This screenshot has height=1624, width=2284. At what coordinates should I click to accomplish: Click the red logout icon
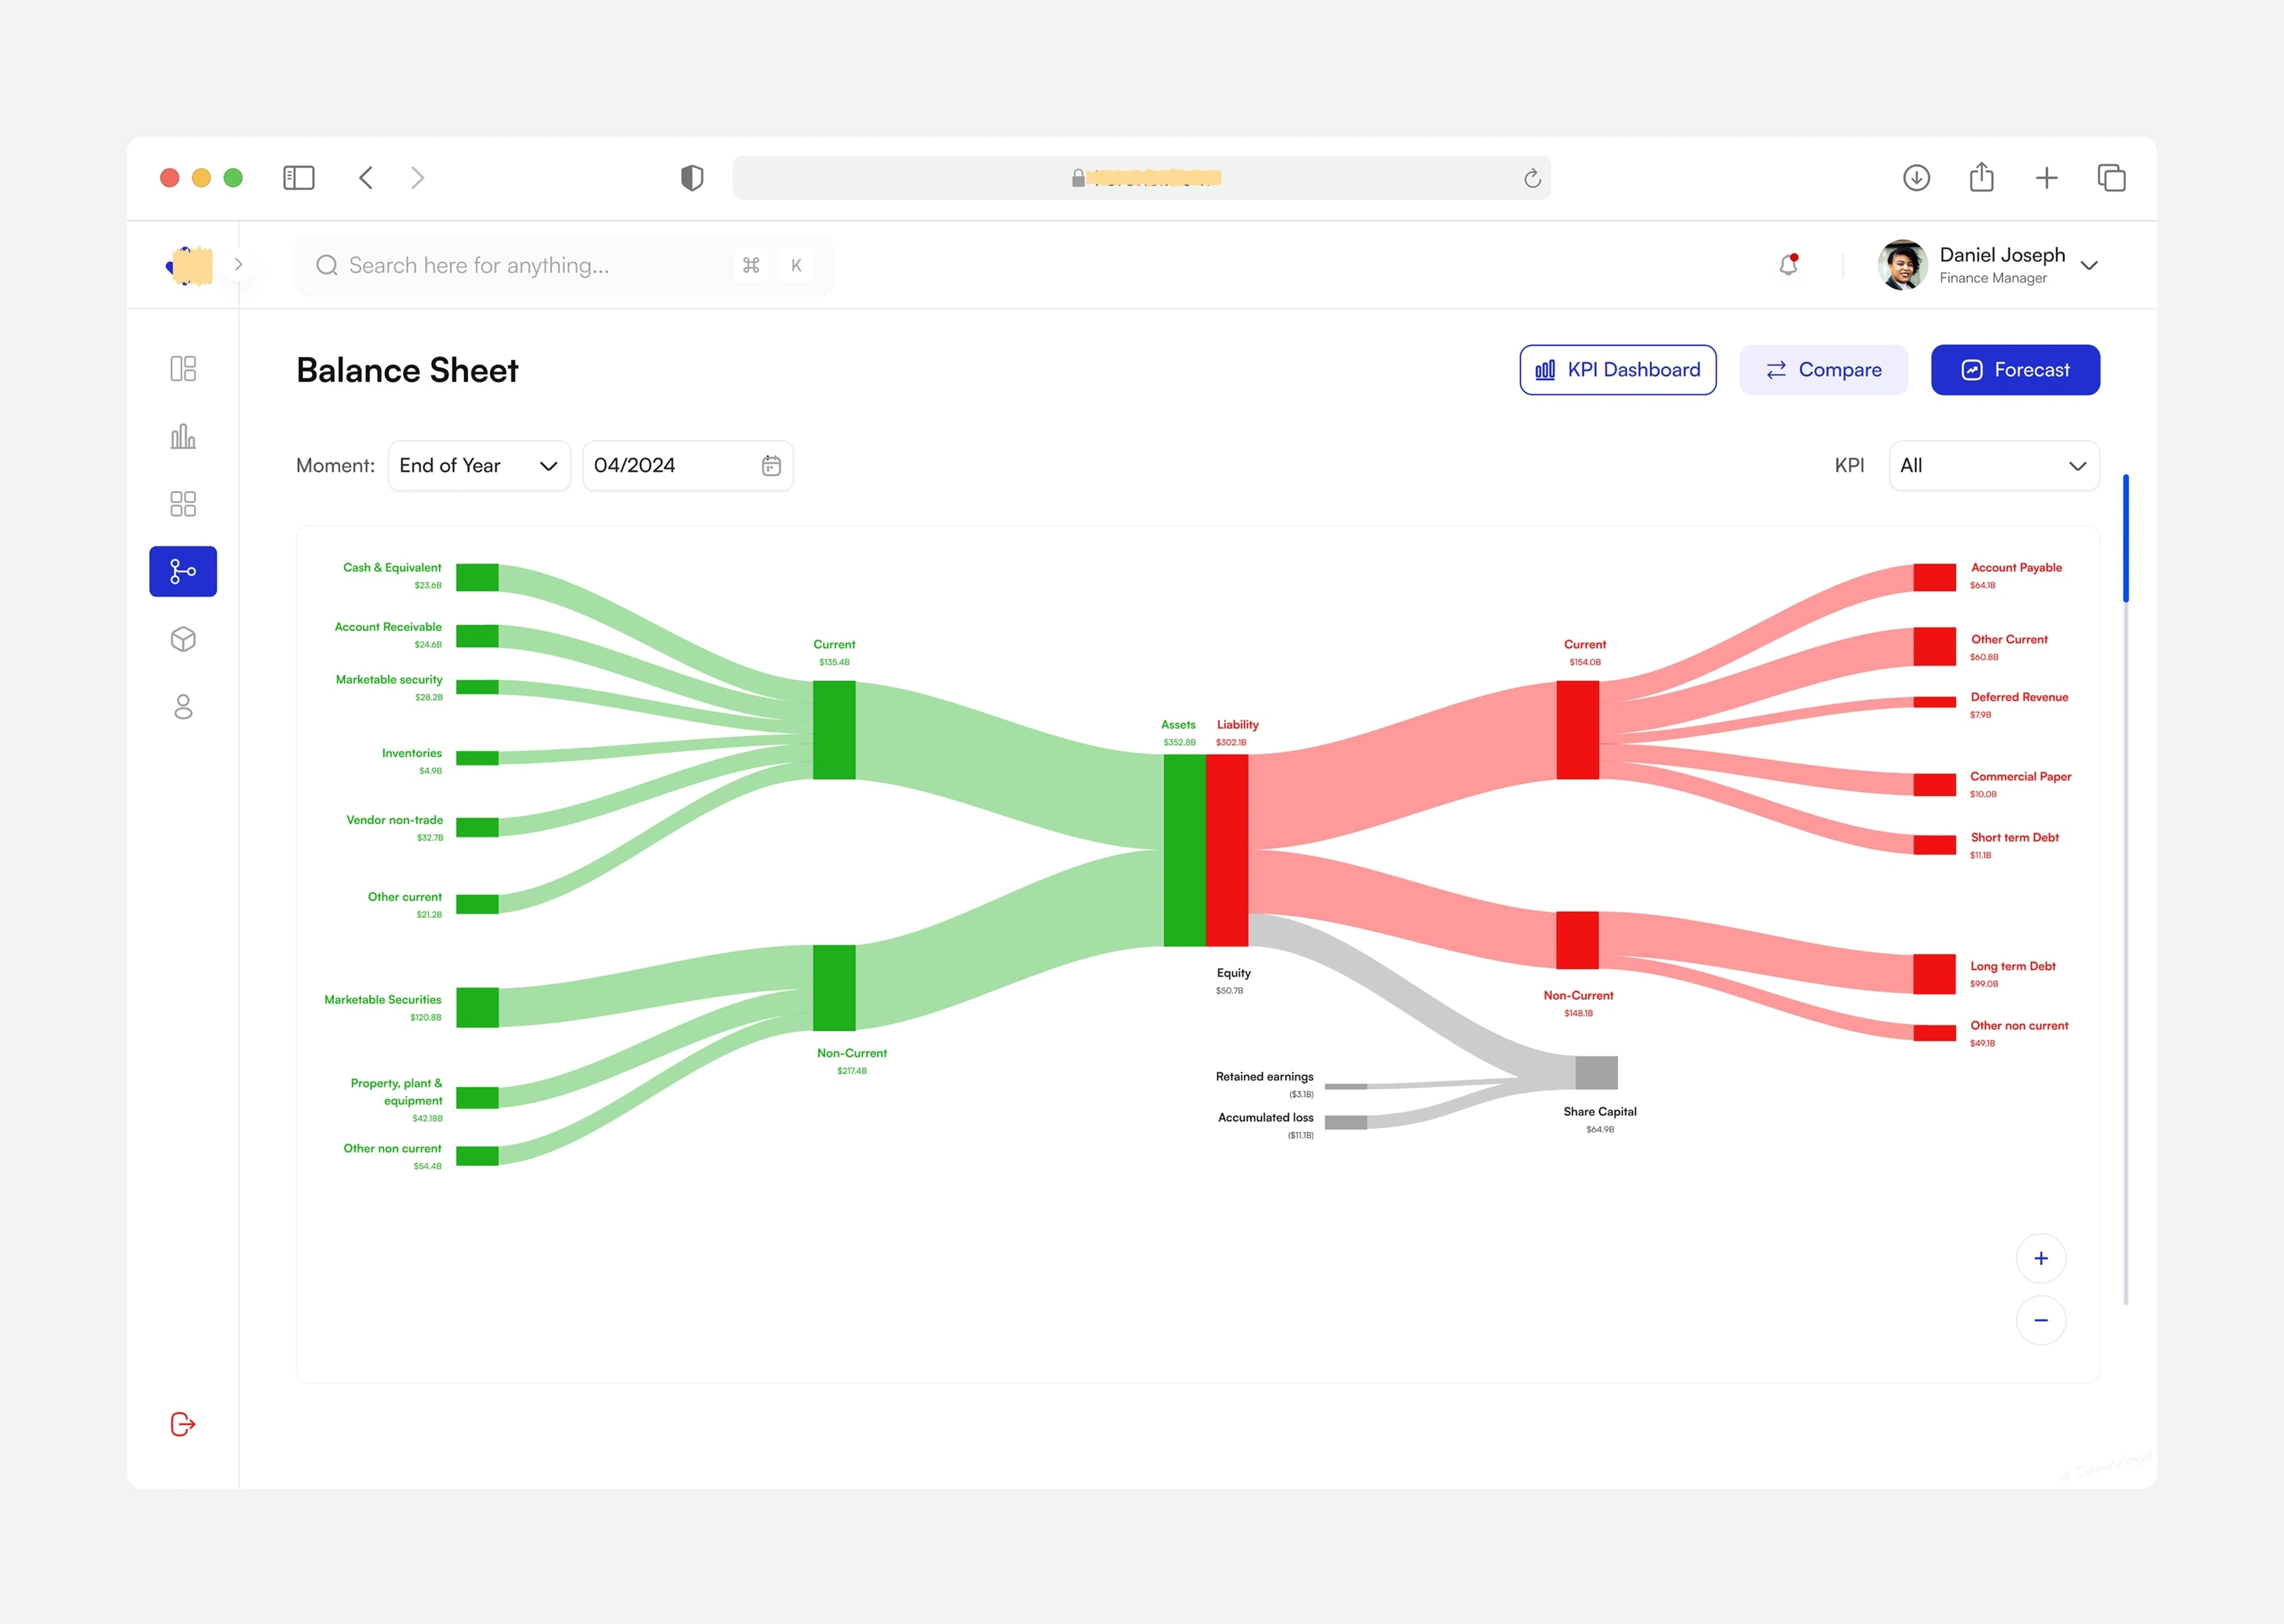click(x=183, y=1424)
